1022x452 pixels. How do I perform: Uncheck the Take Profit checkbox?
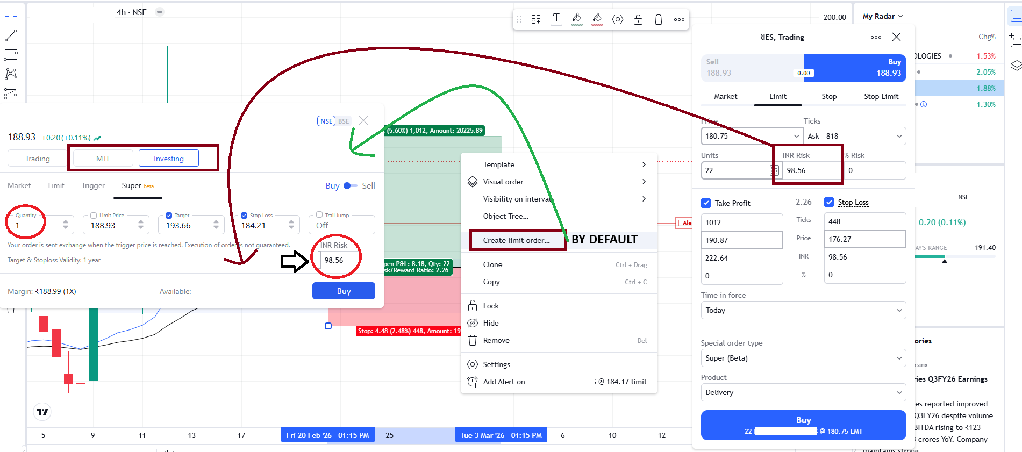click(706, 203)
